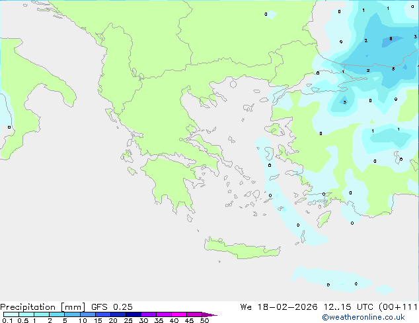
Task: Select the legend value label '35'
Action: pyautogui.click(x=159, y=320)
